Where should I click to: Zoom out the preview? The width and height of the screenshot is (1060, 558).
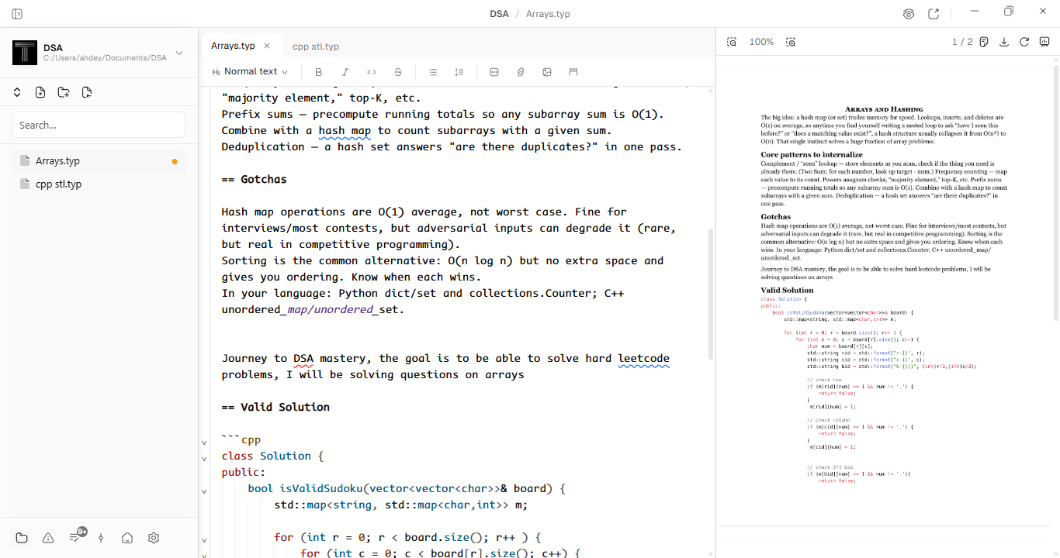click(732, 42)
